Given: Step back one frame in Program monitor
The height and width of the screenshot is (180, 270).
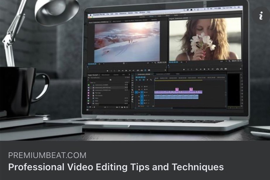Looking at the screenshot, I should pos(201,69).
